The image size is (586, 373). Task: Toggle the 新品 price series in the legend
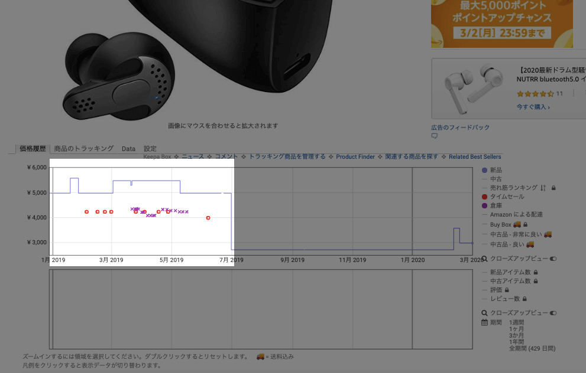[x=485, y=171]
